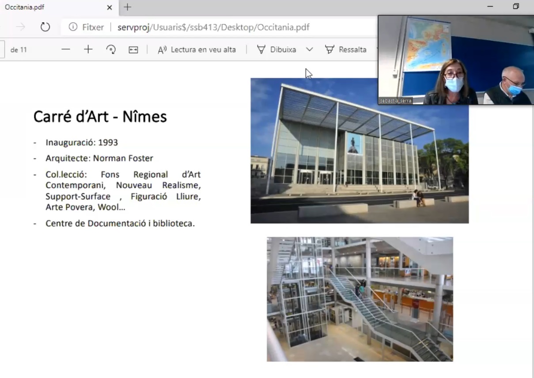This screenshot has width=534, height=378.
Task: Click the sebastia_serra name label
Action: tap(396, 101)
